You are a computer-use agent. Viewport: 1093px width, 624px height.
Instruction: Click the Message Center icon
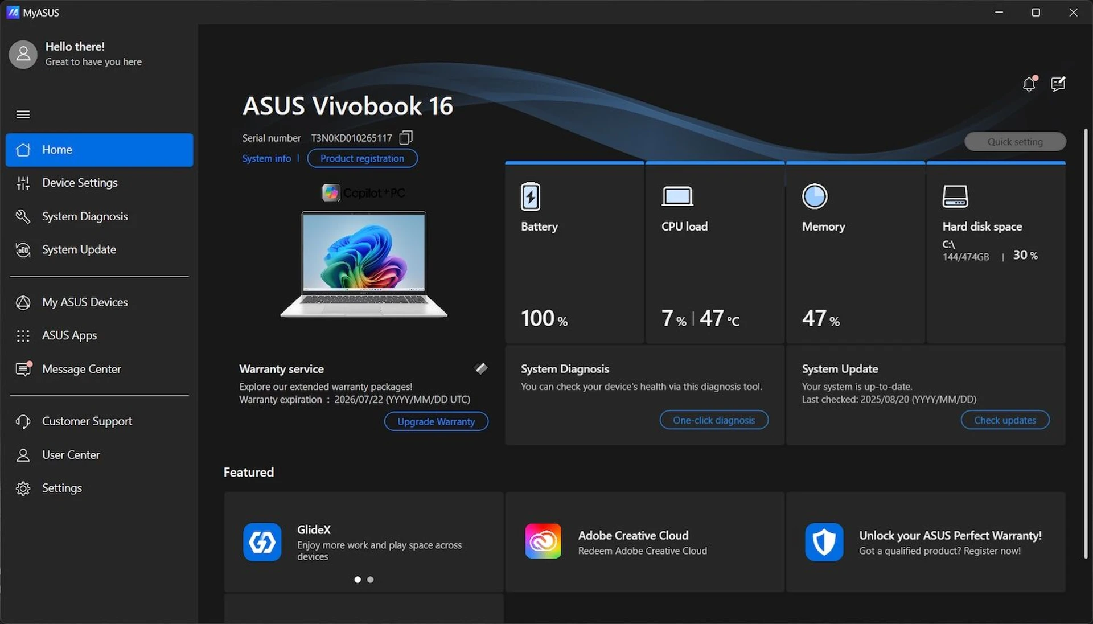23,369
